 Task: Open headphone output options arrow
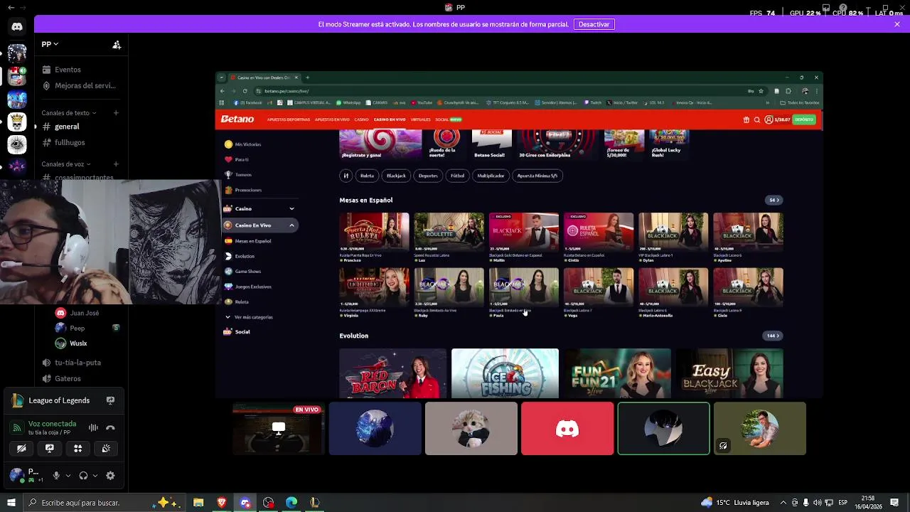pos(95,476)
